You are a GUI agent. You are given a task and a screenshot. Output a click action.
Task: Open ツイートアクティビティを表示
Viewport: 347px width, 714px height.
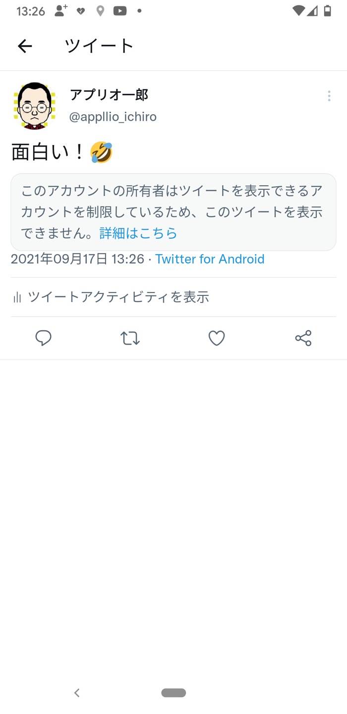(x=119, y=297)
